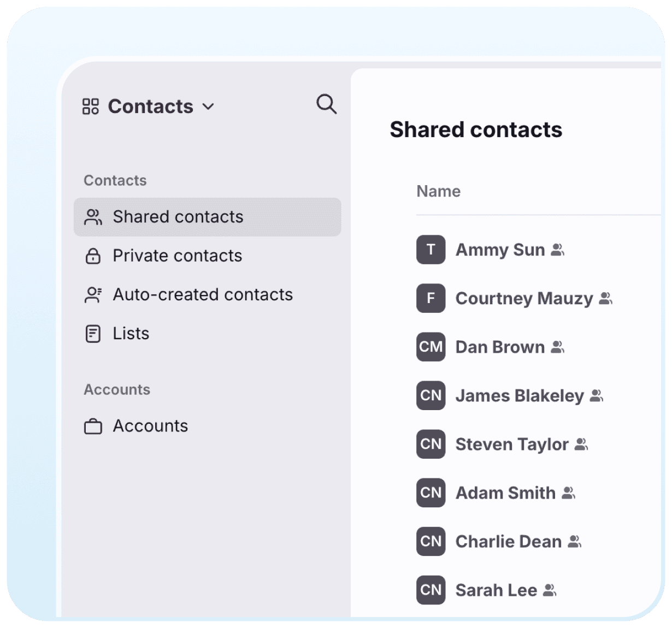Click the Auto-created contacts person icon
Screen dimensions: 672x628
pyautogui.click(x=93, y=295)
